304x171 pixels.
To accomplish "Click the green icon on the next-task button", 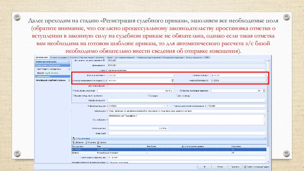I will pyautogui.click(x=245, y=167).
